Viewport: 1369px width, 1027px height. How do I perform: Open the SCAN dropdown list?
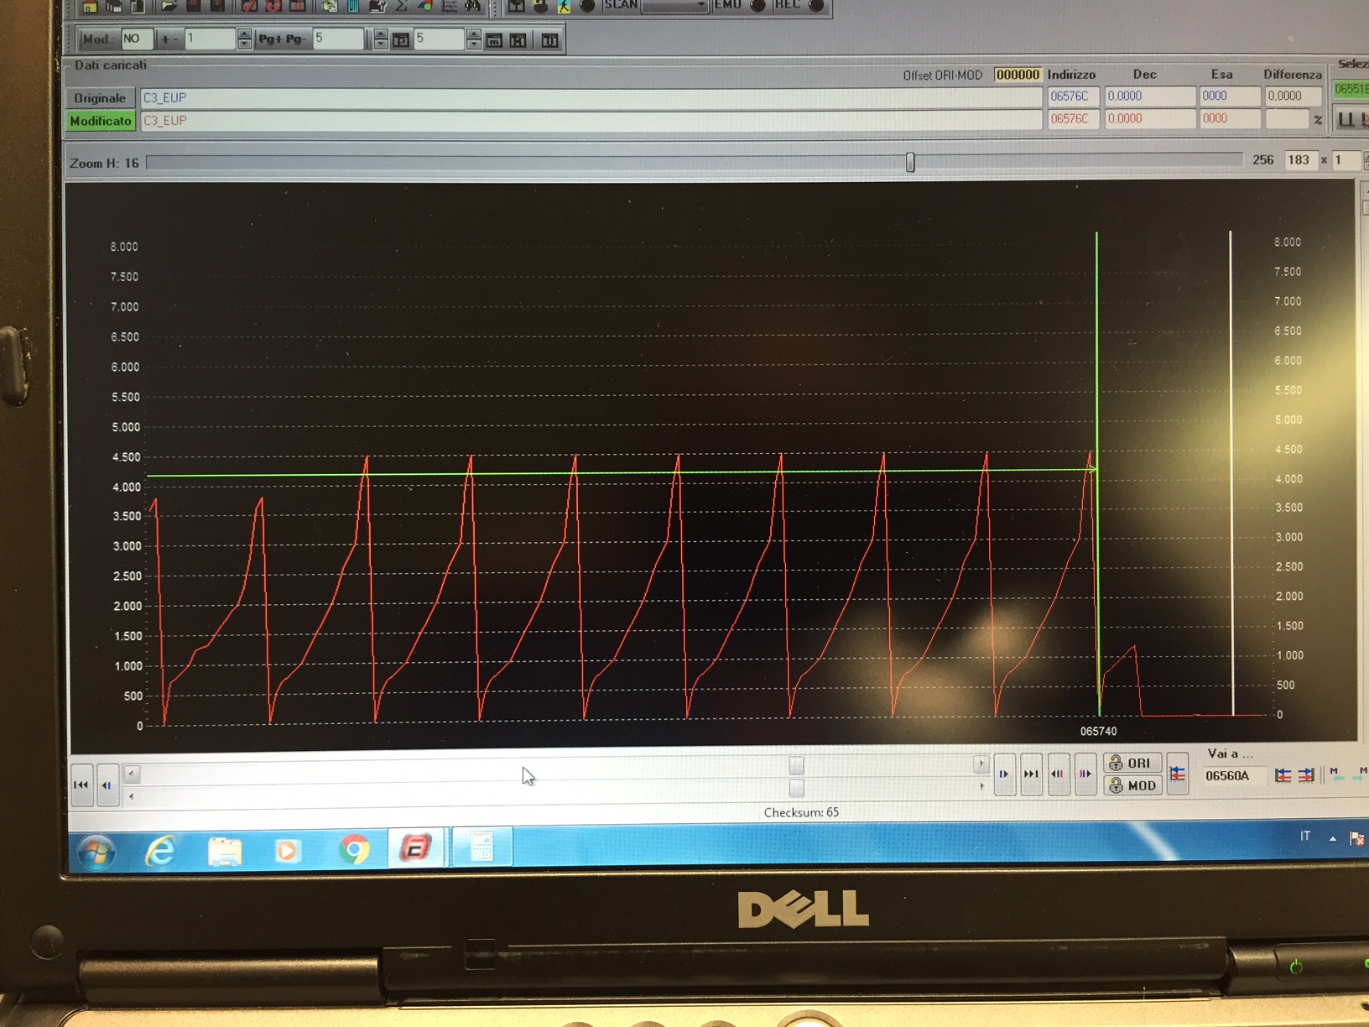coord(700,6)
